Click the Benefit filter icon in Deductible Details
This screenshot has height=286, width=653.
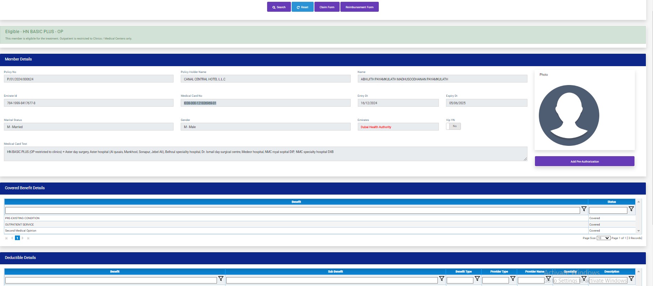click(x=221, y=279)
